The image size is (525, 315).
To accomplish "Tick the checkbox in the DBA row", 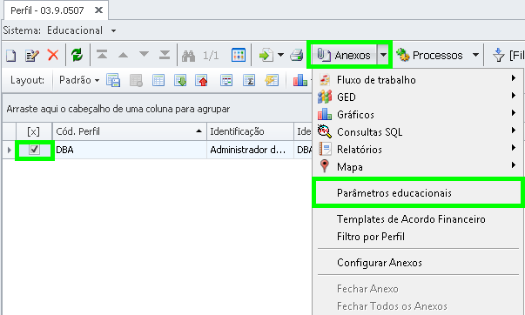I will [34, 150].
